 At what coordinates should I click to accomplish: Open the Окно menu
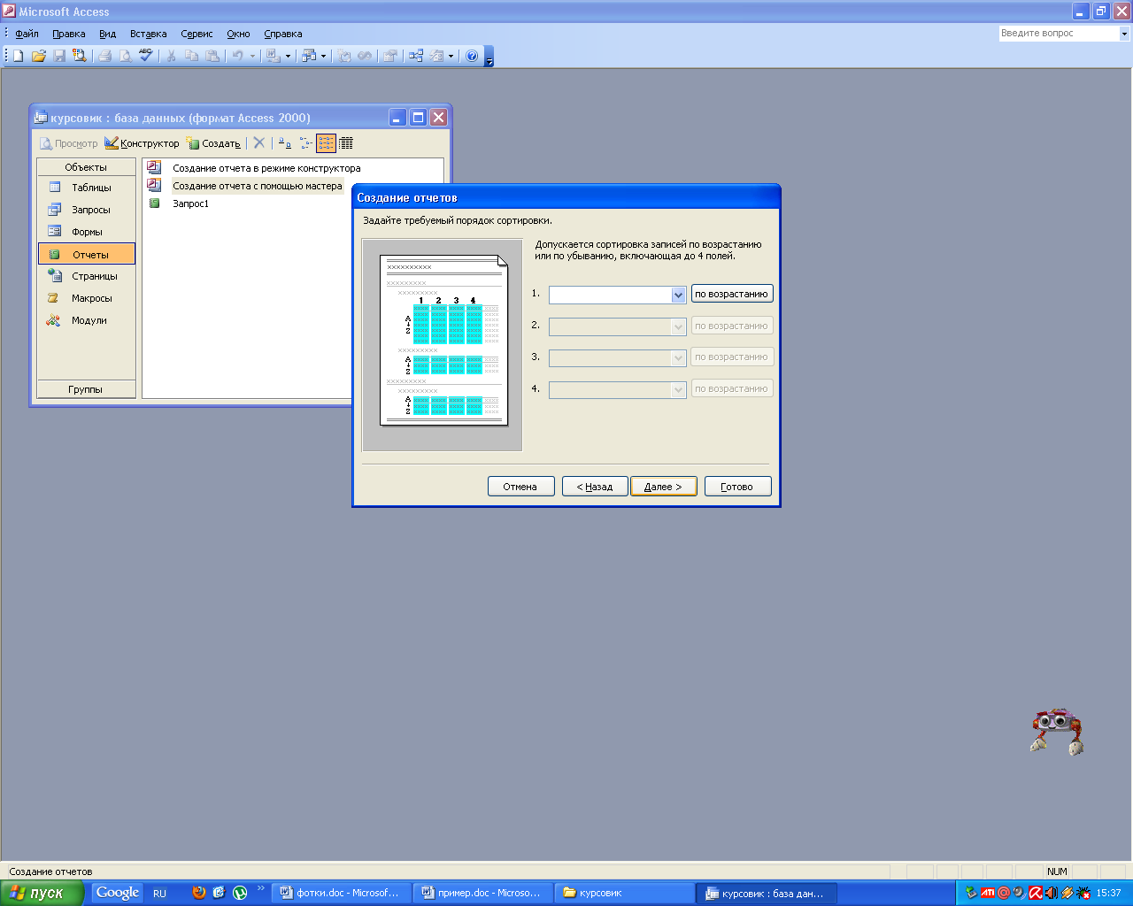[238, 34]
